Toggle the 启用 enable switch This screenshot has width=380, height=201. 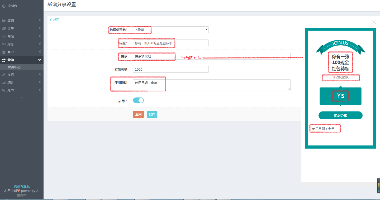(x=138, y=100)
